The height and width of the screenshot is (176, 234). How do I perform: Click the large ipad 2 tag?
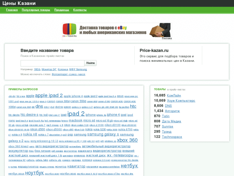76,114
